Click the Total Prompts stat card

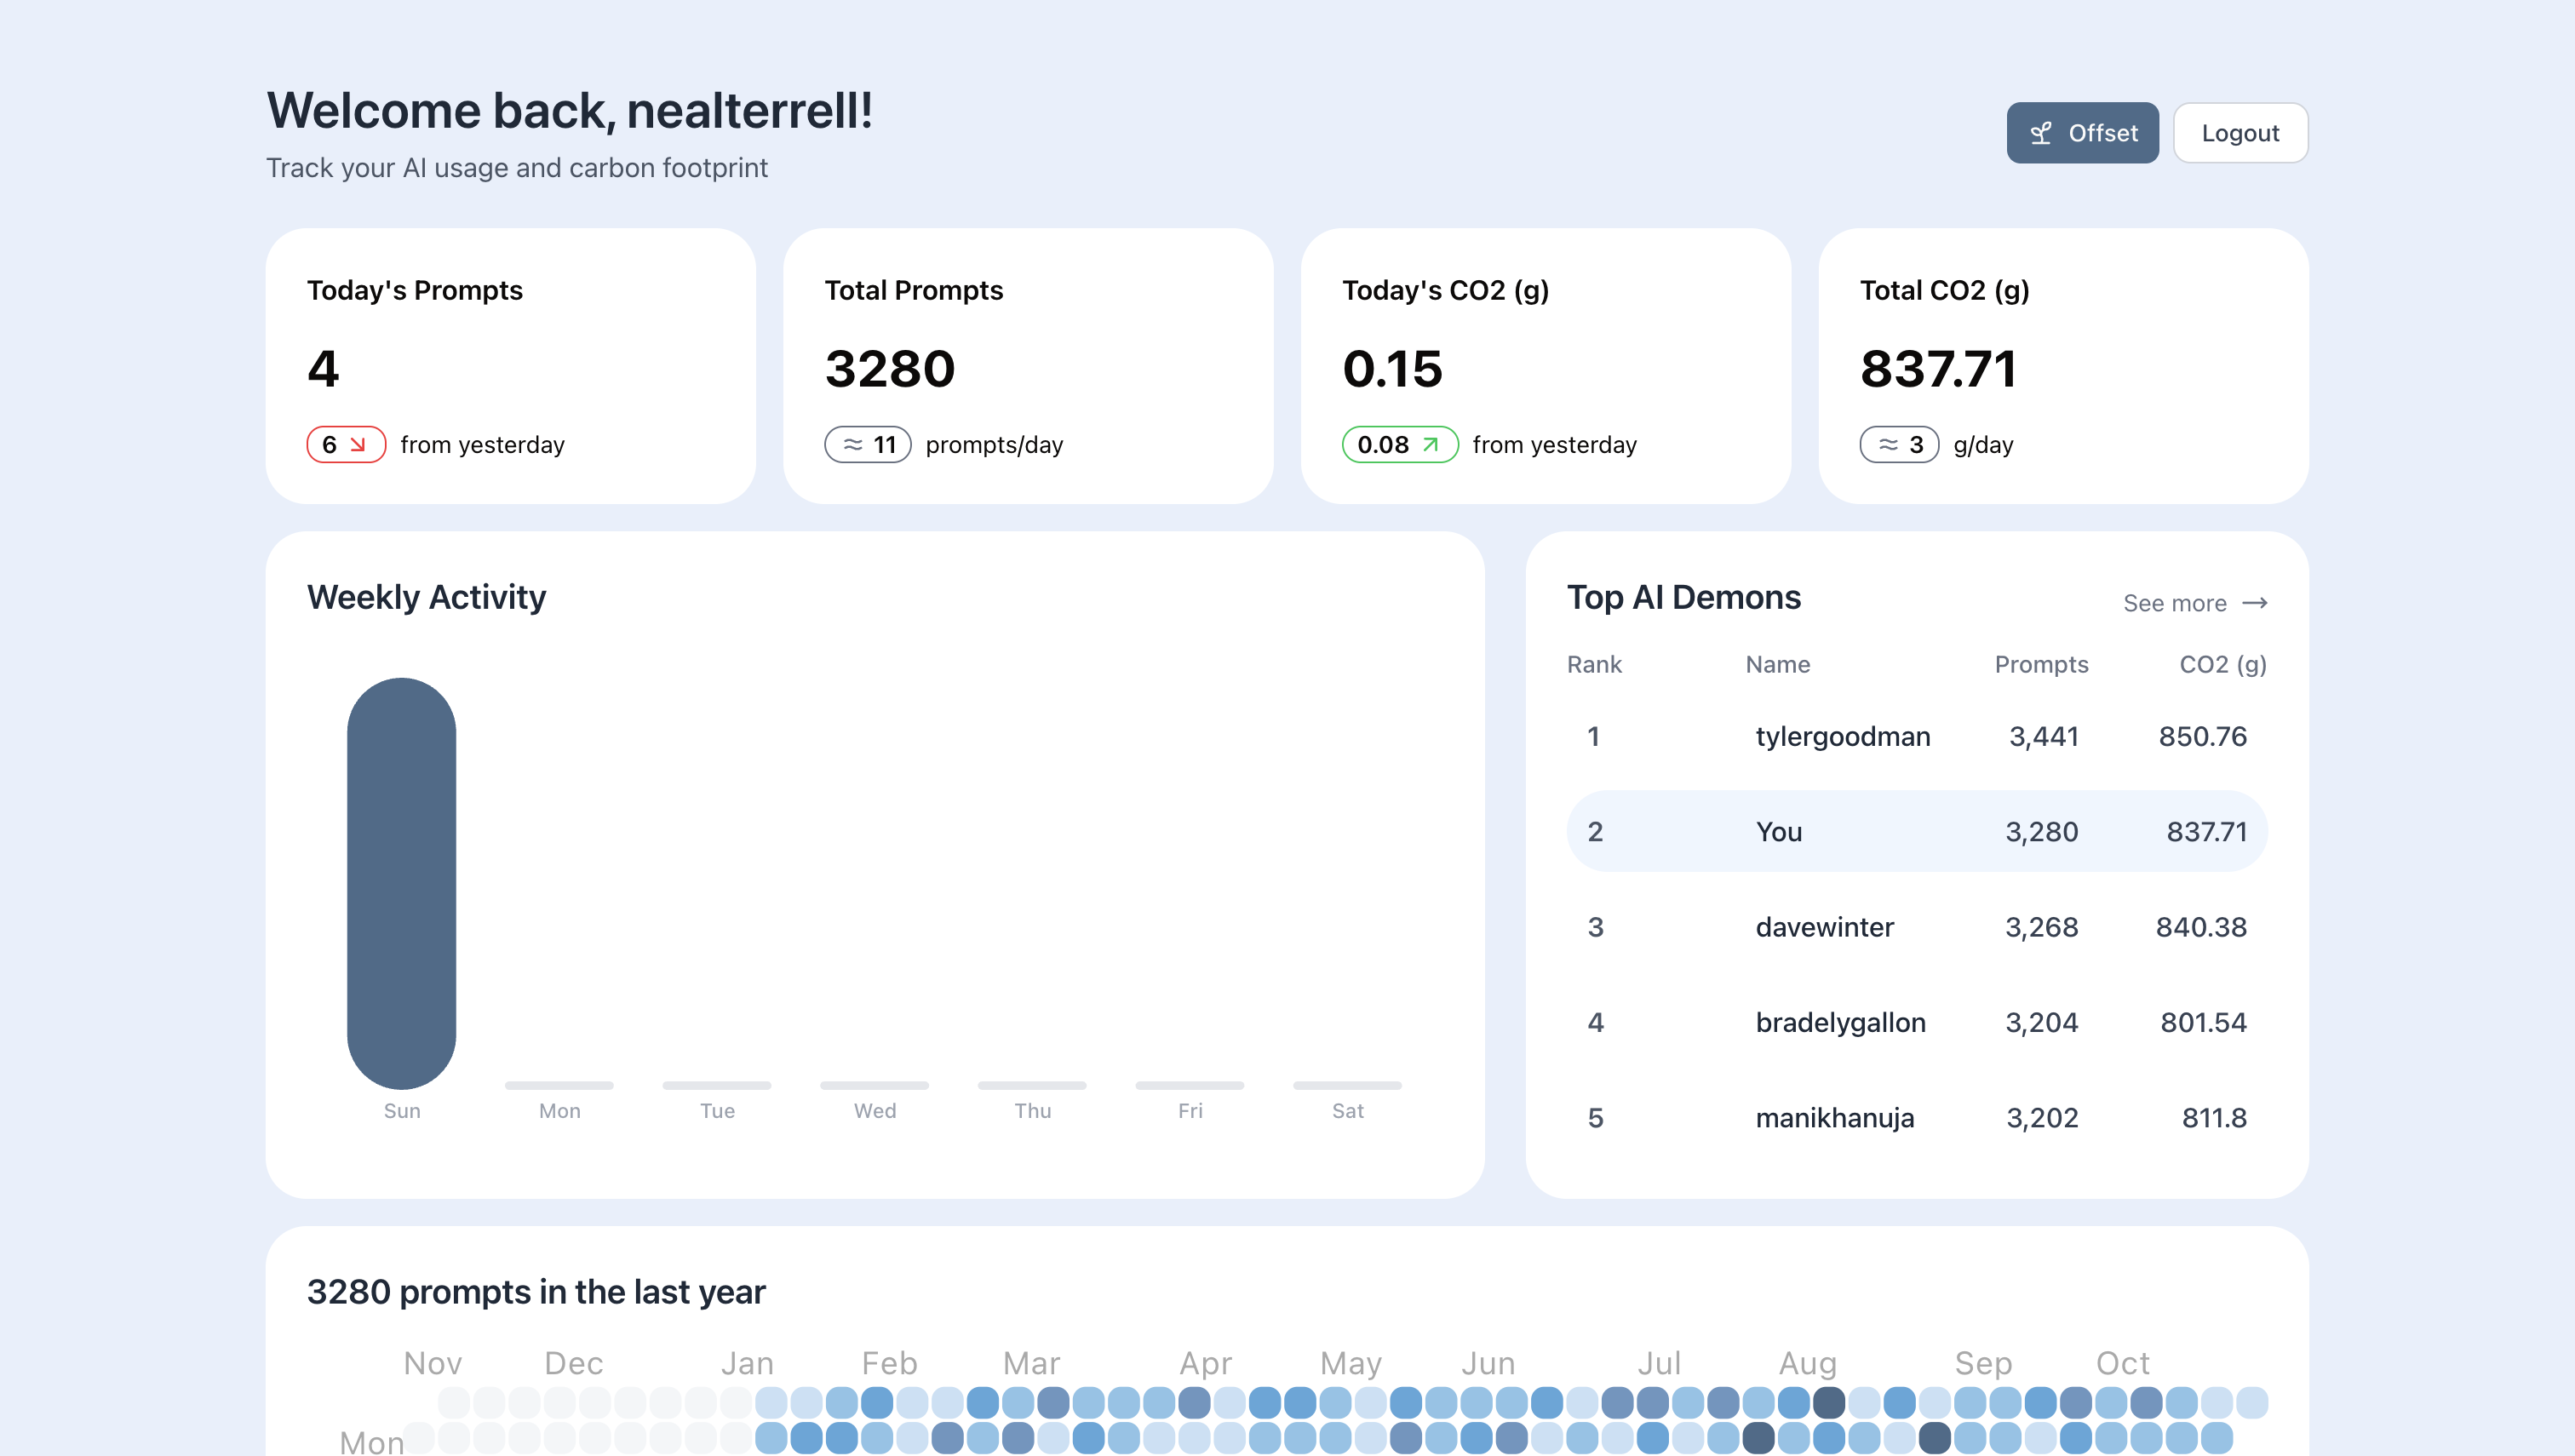click(x=1028, y=365)
